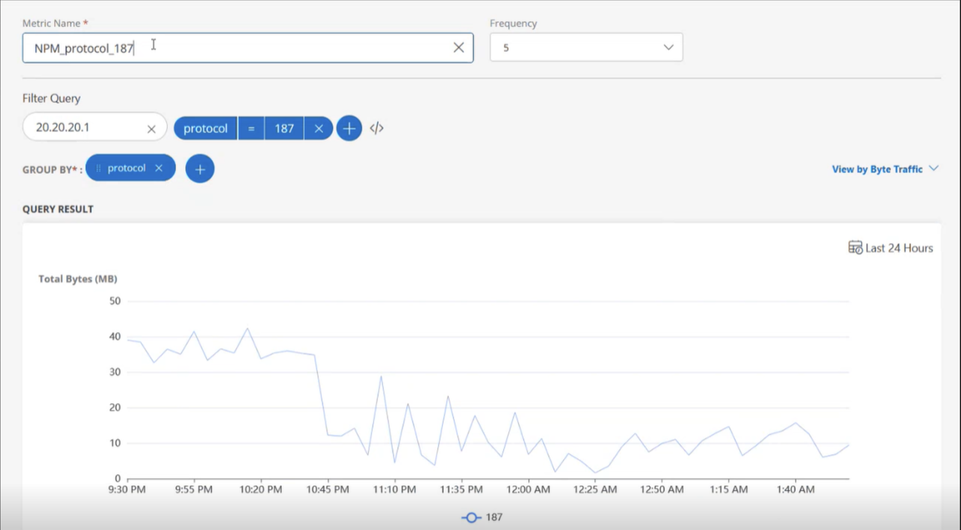The height and width of the screenshot is (530, 961).
Task: Toggle the 187 series in chart legend
Action: tap(482, 517)
